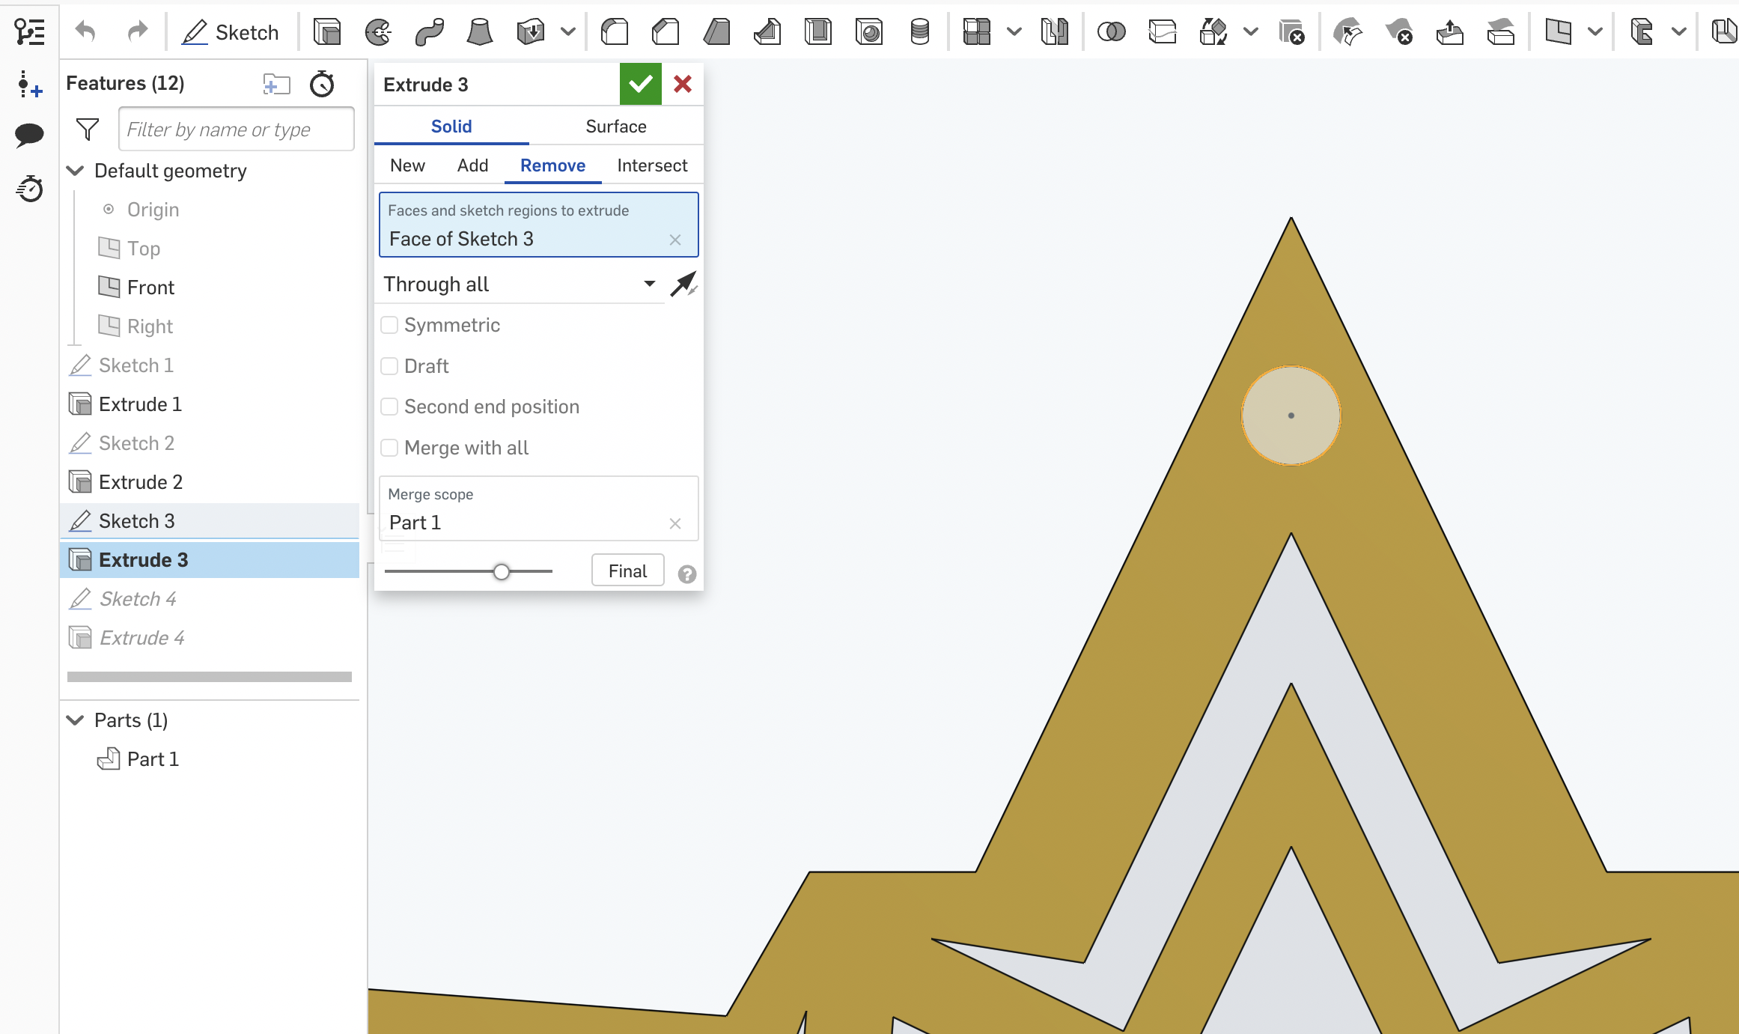
Task: Check the Draft checkbox
Action: [389, 365]
